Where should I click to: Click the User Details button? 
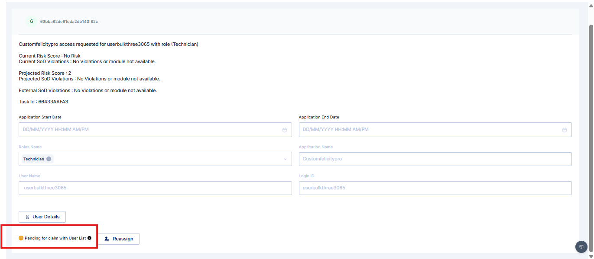tap(42, 217)
